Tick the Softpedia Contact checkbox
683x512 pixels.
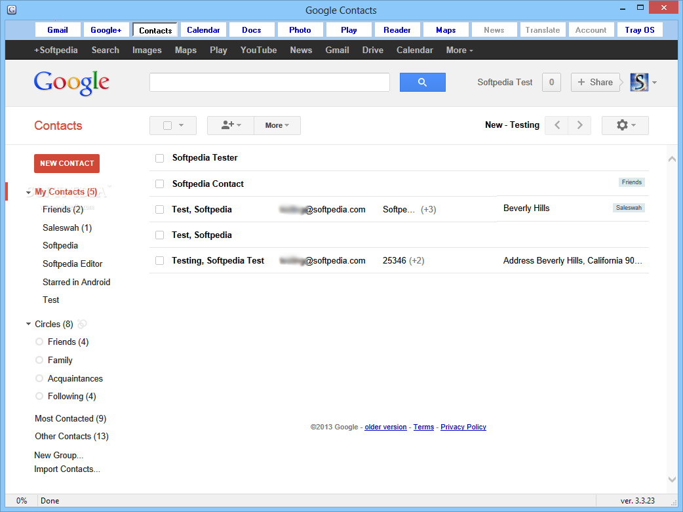[x=160, y=184]
